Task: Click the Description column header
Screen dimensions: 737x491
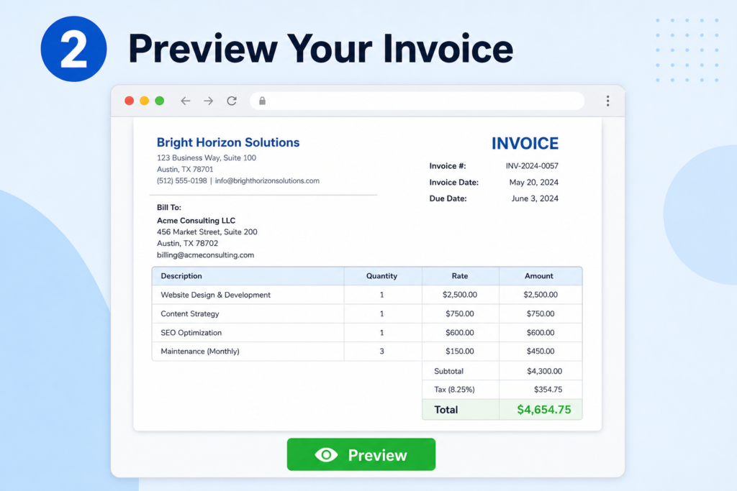Action: [x=181, y=276]
